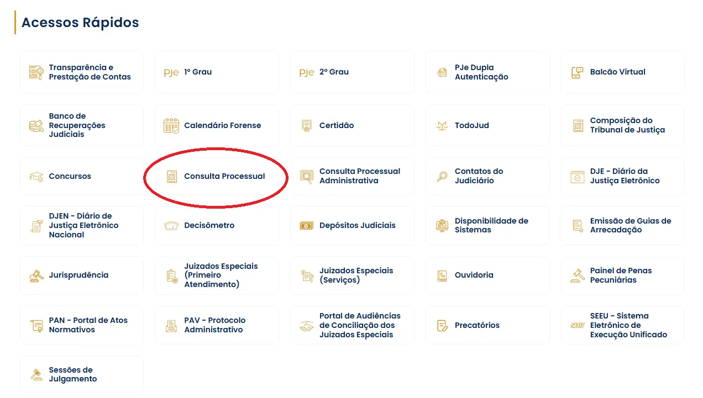Image resolution: width=703 pixels, height=398 pixels.
Task: Click the SEEU logo icon
Action: click(578, 326)
